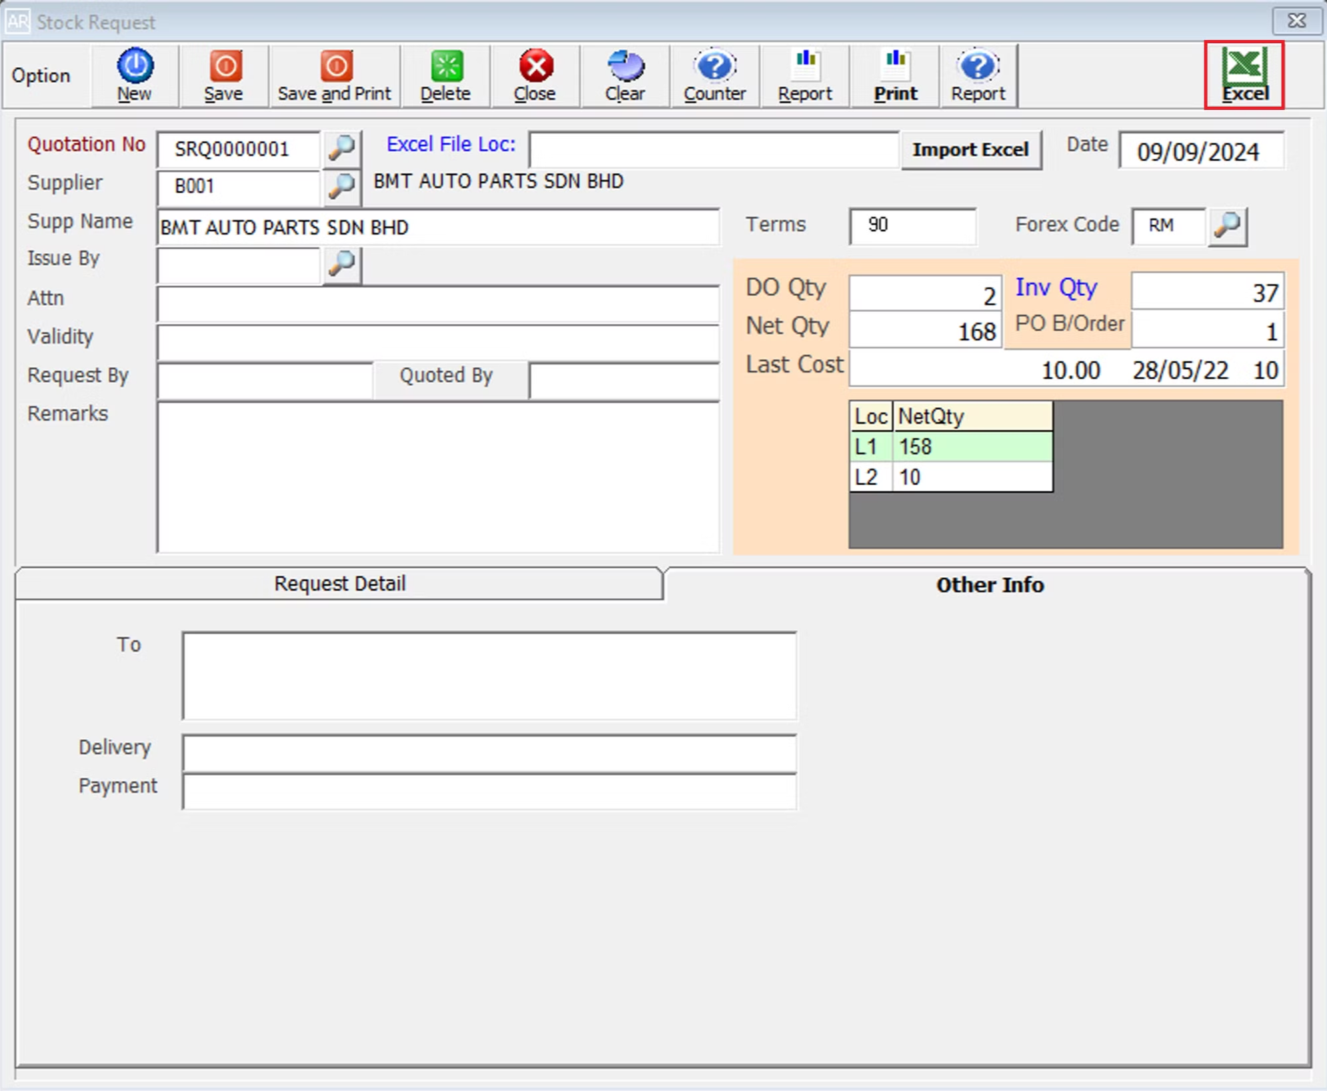1327x1091 pixels.
Task: Click the Clear toolbar icon
Action: (625, 75)
